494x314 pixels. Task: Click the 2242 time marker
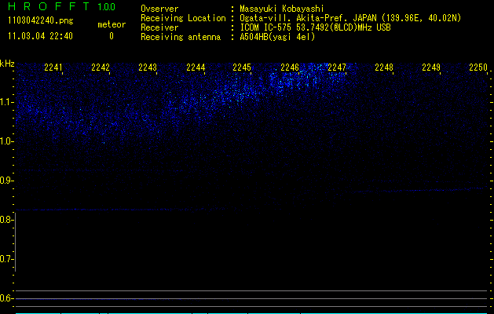101,67
